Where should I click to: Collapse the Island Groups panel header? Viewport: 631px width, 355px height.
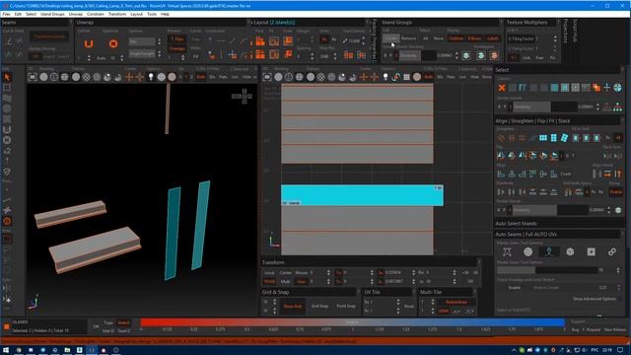442,22
